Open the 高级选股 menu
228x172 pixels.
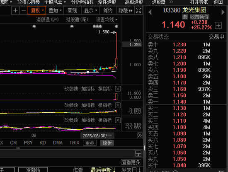tap(134, 2)
